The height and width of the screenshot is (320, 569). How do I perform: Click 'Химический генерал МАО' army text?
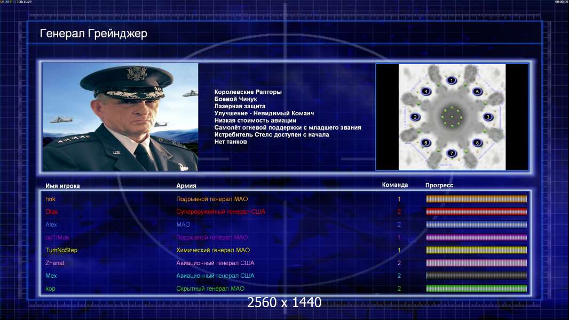click(213, 250)
